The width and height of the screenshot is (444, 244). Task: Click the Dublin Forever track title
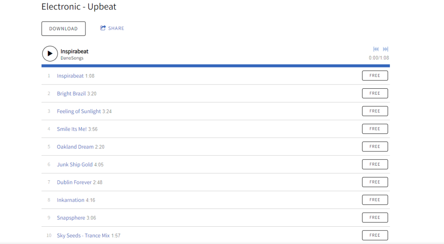pos(74,182)
